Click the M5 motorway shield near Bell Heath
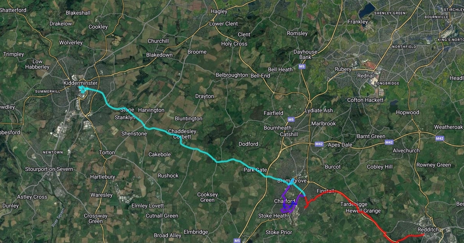Image resolution: width=464 pixels, height=243 pixels. click(x=302, y=67)
